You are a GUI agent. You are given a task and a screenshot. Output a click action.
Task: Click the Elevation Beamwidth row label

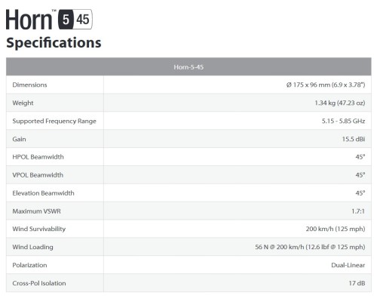click(43, 193)
